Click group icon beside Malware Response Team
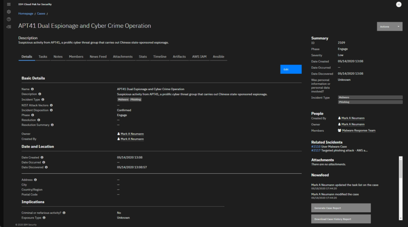 (339, 131)
